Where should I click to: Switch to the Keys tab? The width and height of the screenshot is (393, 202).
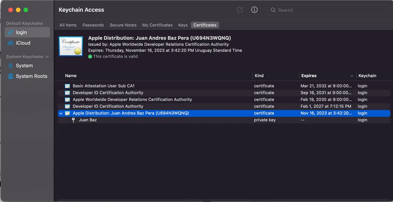tap(183, 25)
